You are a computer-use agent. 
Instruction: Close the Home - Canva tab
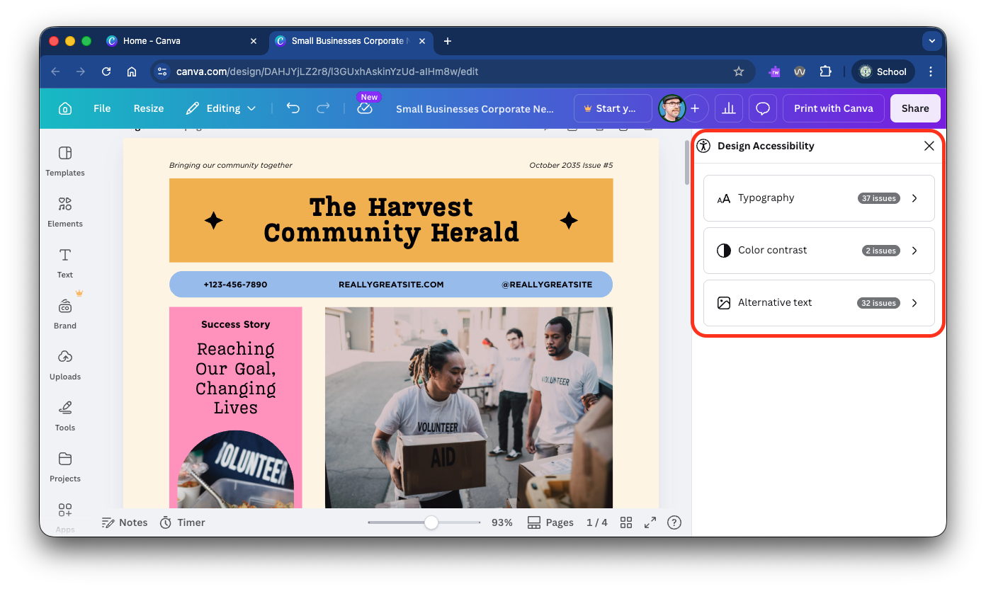pos(254,41)
